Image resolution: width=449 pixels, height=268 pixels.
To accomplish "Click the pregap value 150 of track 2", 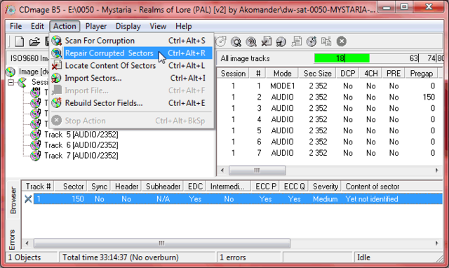I will 429,97.
